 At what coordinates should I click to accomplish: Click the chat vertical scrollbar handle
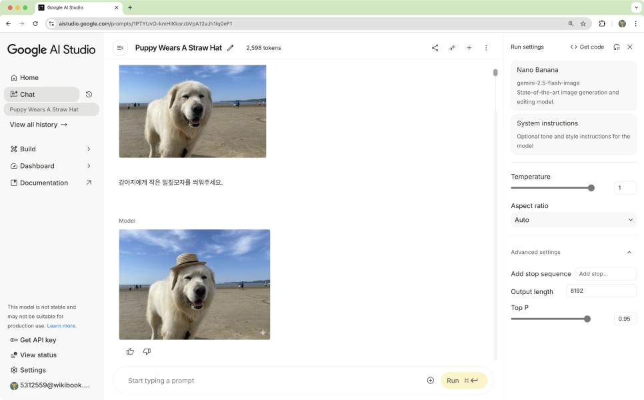coord(495,73)
